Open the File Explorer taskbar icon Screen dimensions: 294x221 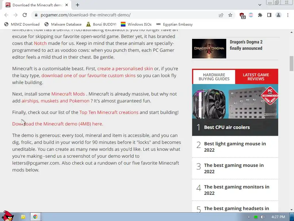click(23, 217)
